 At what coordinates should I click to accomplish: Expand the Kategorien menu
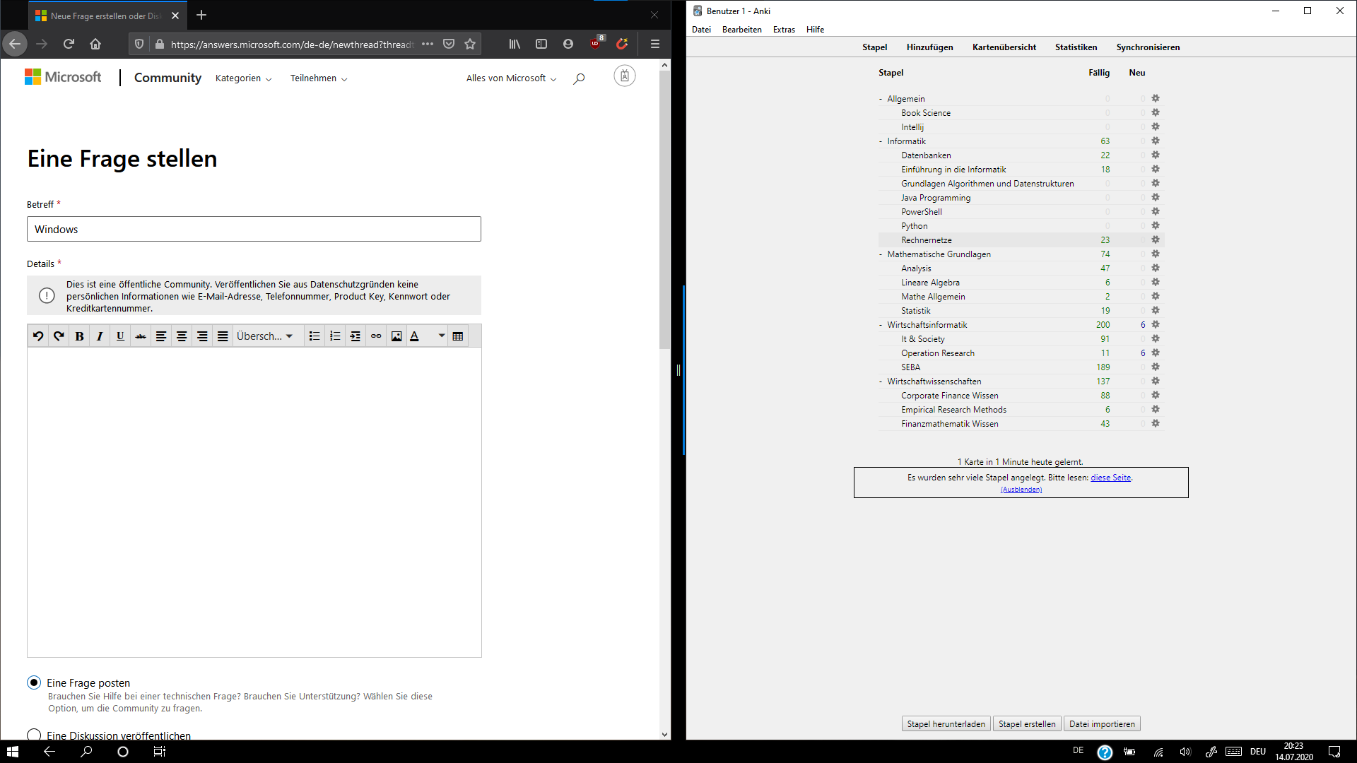point(243,78)
